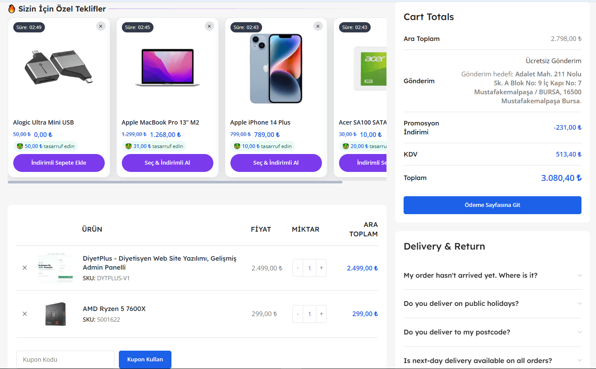The height and width of the screenshot is (369, 596).
Task: Dismiss the Apple iPhone 14 Plus offer
Action: [318, 26]
